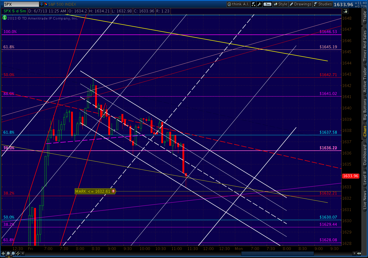Screen dimensions: 368x258
Task: Click the R: 1.23 range readout
Action: (163, 11)
